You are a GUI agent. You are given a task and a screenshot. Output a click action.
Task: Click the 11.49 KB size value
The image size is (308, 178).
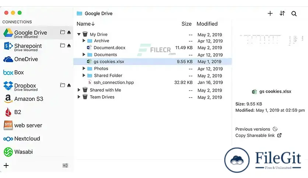(x=184, y=48)
